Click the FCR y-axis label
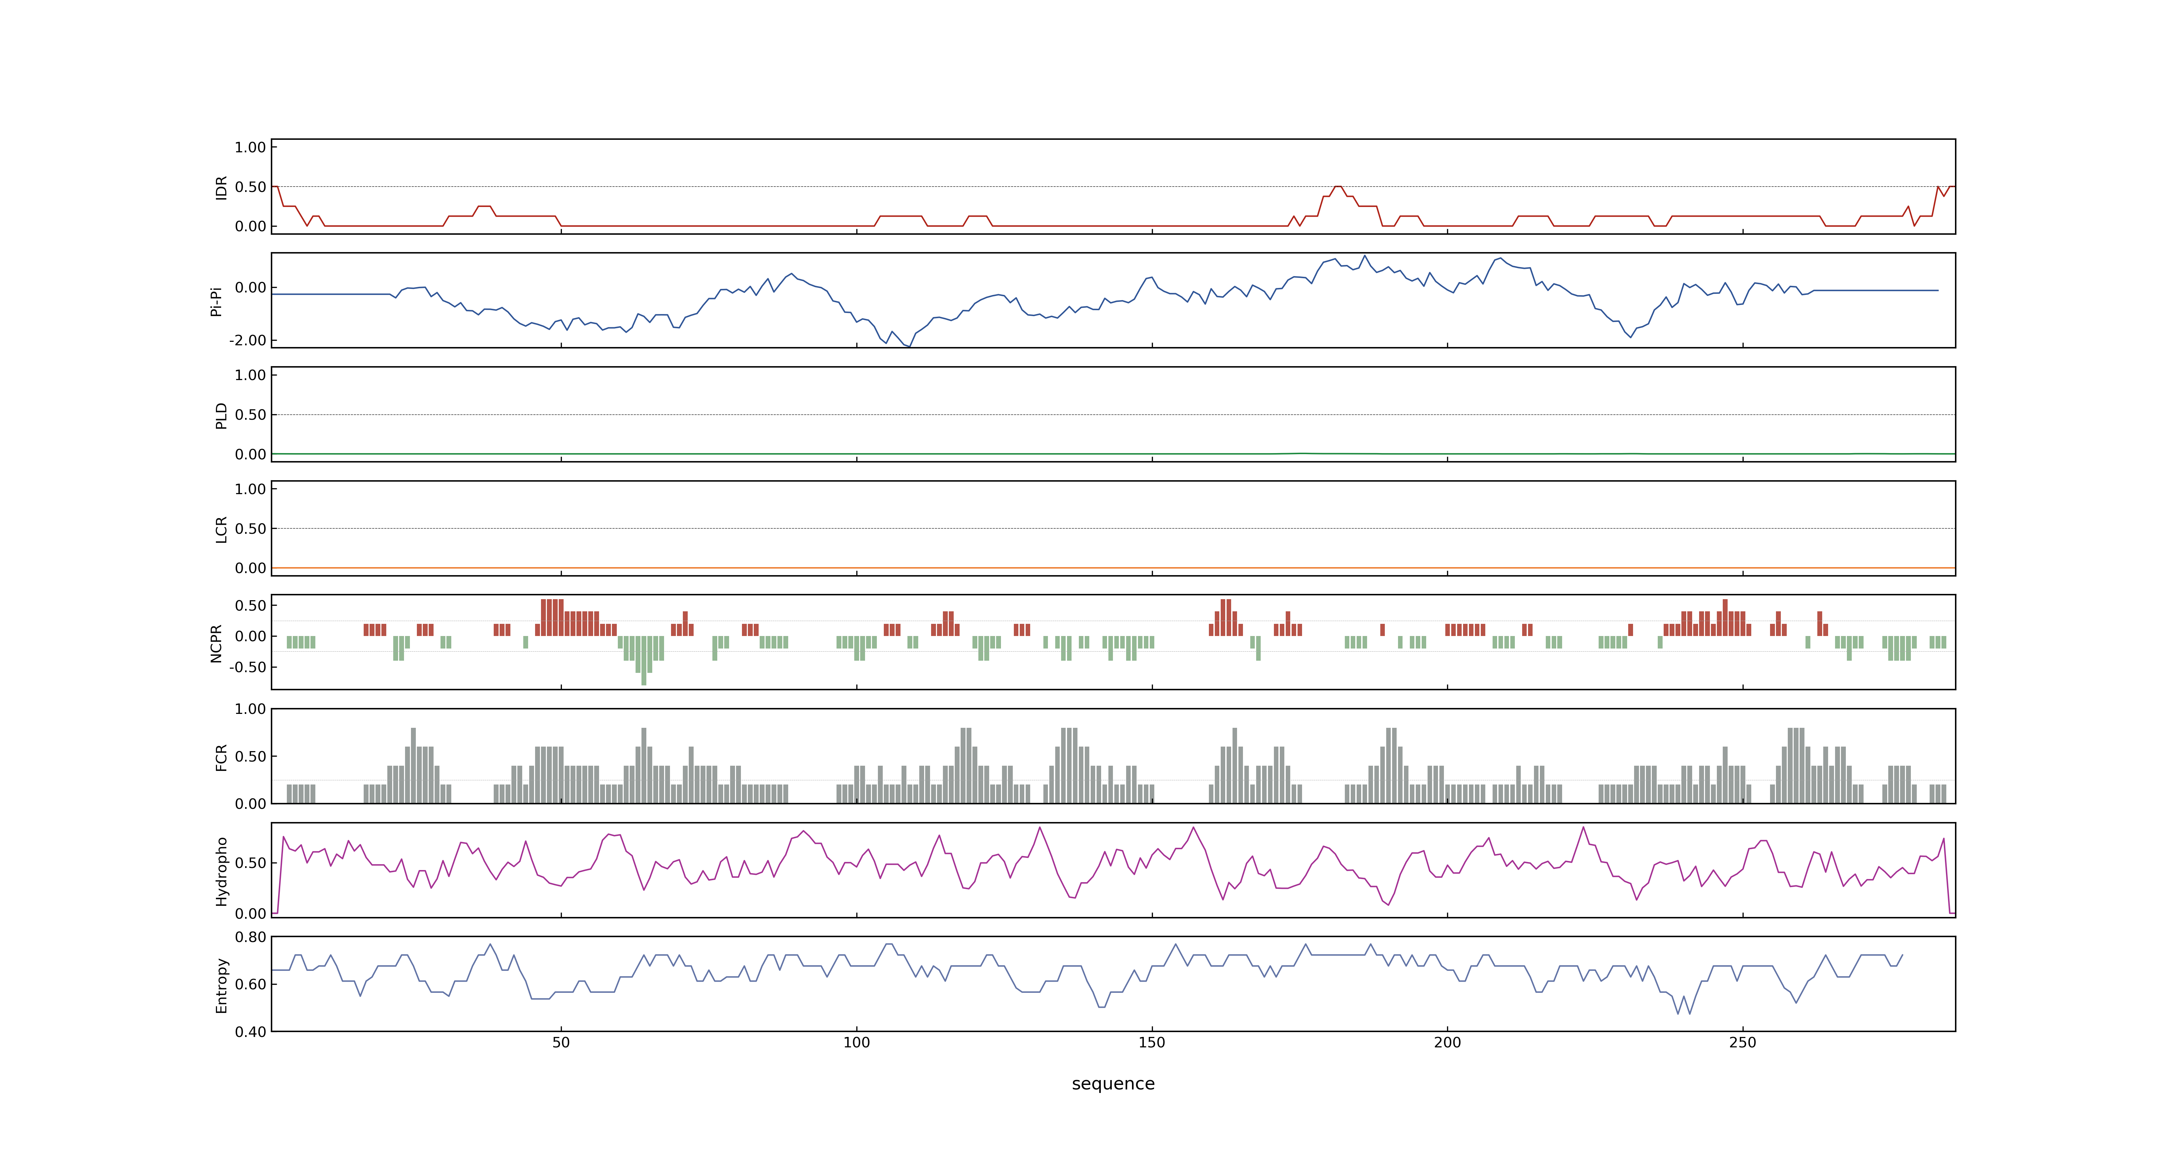Viewport: 2173px width, 1159px height. [221, 757]
